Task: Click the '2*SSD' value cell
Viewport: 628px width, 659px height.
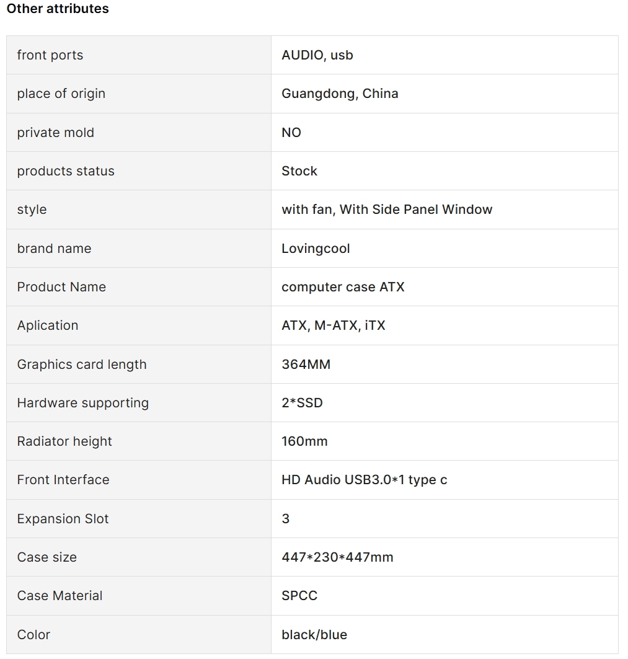Action: tap(444, 402)
